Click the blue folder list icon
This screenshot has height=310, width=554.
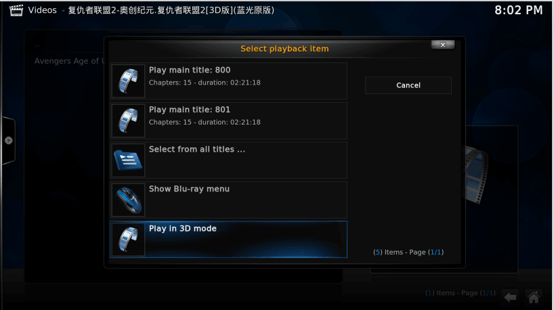[x=128, y=160]
